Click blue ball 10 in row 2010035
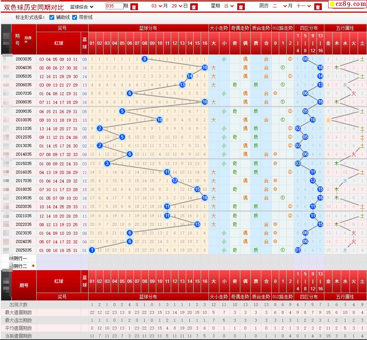 (x=160, y=120)
